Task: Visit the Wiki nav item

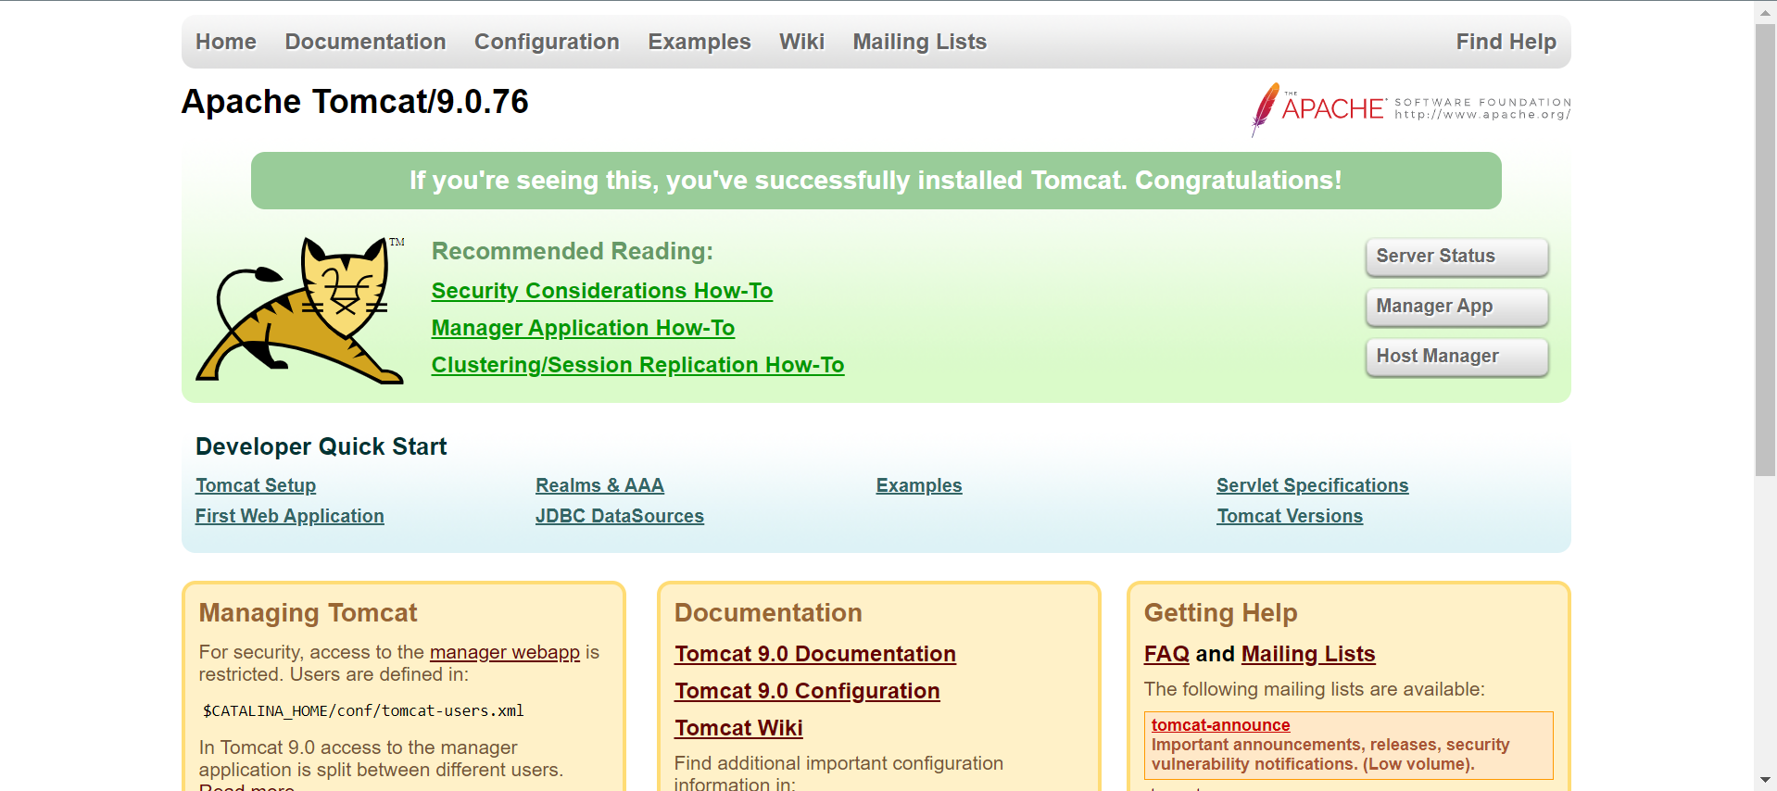Action: pos(801,42)
